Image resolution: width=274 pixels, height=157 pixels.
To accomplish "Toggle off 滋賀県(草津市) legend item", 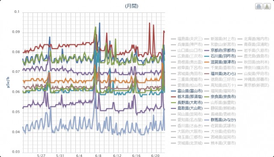I will click(x=220, y=62).
